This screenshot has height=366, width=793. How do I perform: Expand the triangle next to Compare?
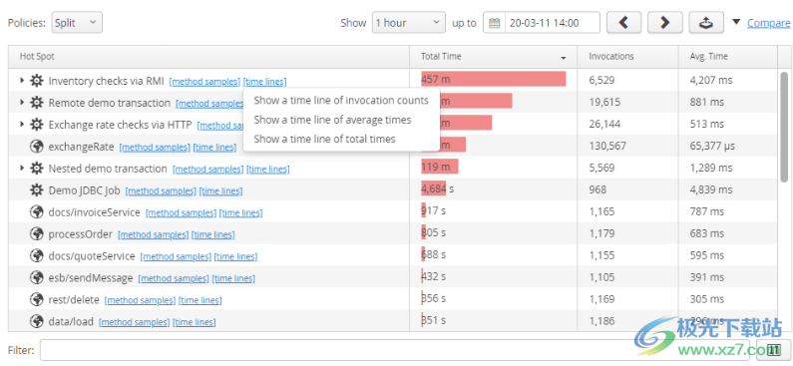736,22
